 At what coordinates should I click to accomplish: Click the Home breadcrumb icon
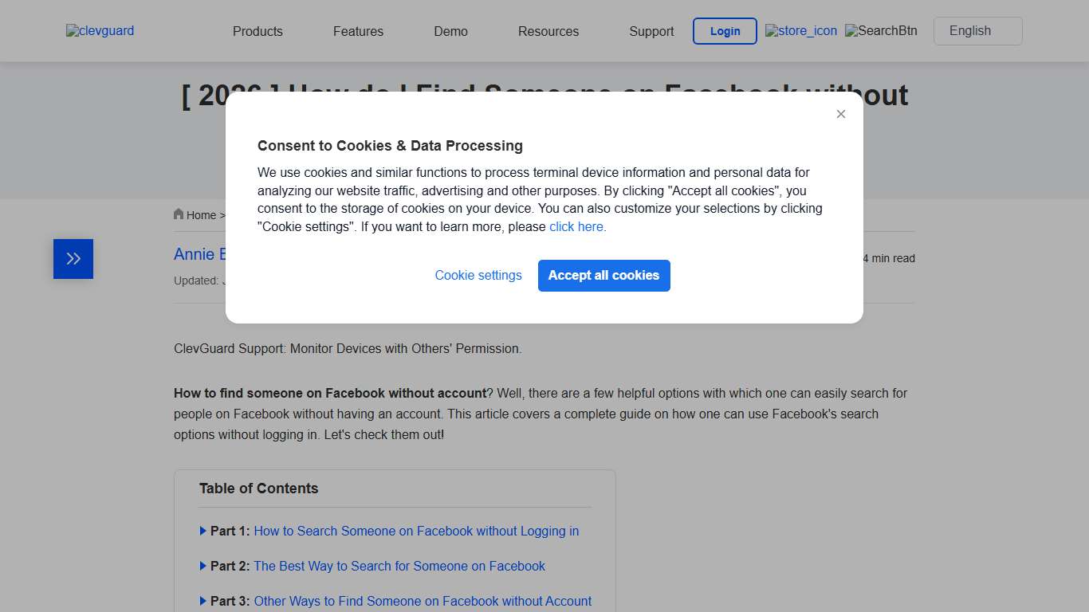click(179, 214)
